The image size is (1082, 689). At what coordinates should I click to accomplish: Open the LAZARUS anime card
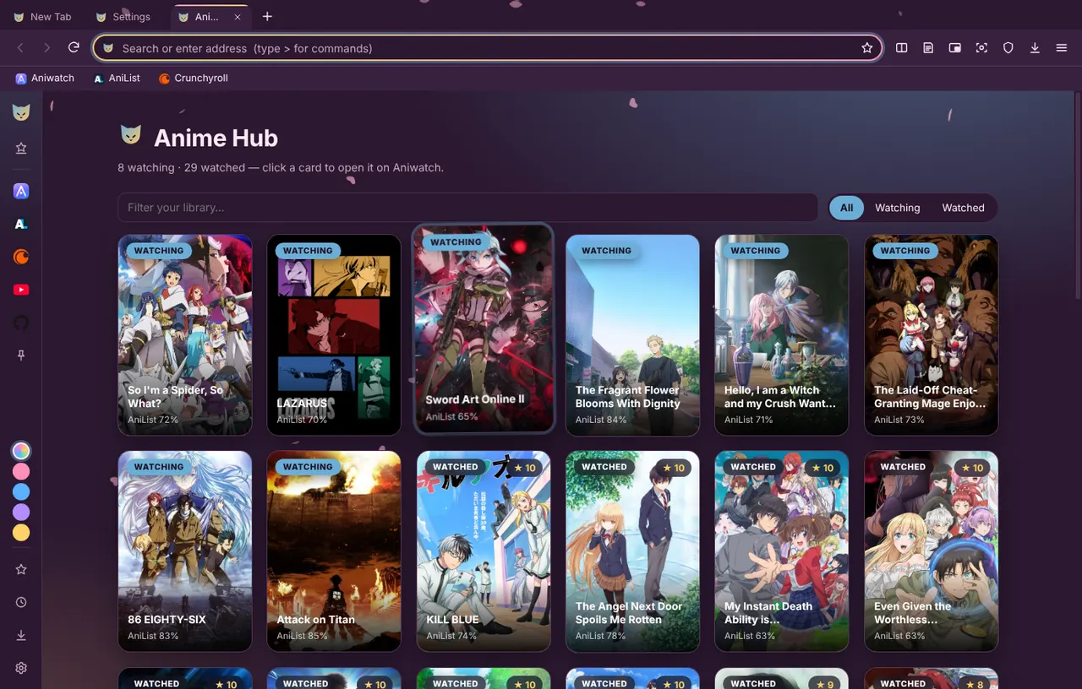coord(334,335)
